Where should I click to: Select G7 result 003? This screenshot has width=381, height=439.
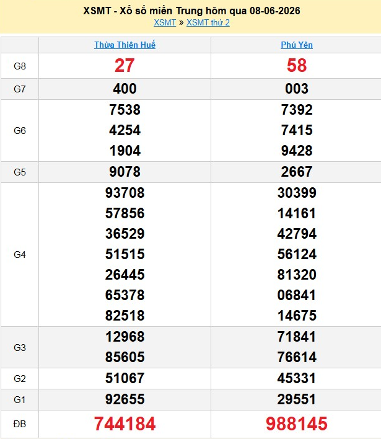point(297,89)
